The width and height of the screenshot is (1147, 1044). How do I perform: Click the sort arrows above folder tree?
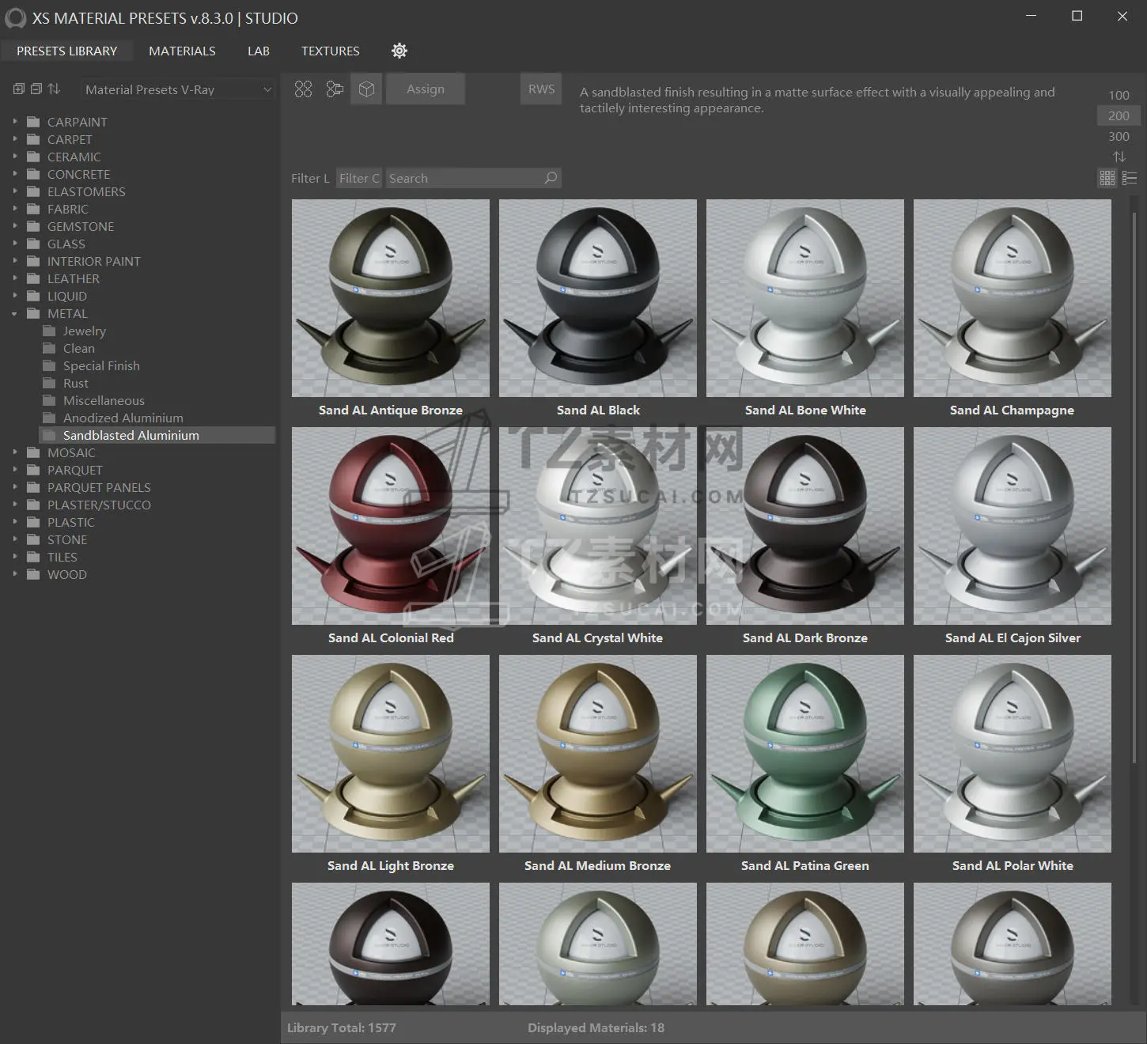pyautogui.click(x=54, y=89)
